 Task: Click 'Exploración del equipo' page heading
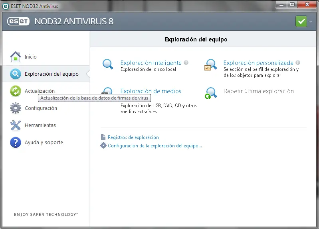coord(196,39)
